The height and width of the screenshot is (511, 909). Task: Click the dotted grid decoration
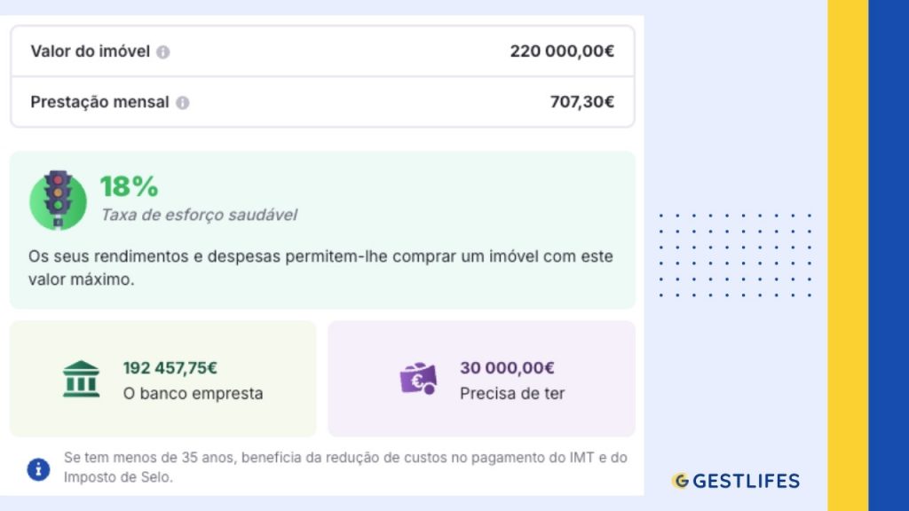coord(735,255)
